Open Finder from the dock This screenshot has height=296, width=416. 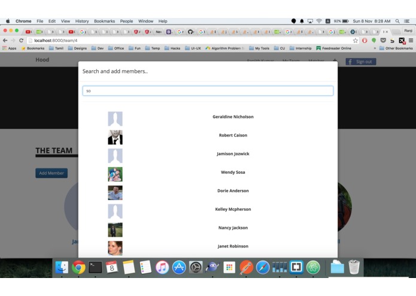[x=62, y=267]
